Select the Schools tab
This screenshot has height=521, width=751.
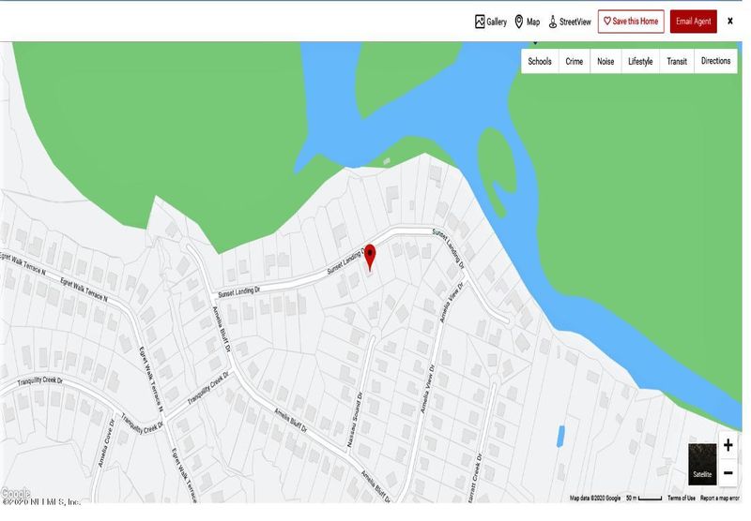click(x=540, y=61)
